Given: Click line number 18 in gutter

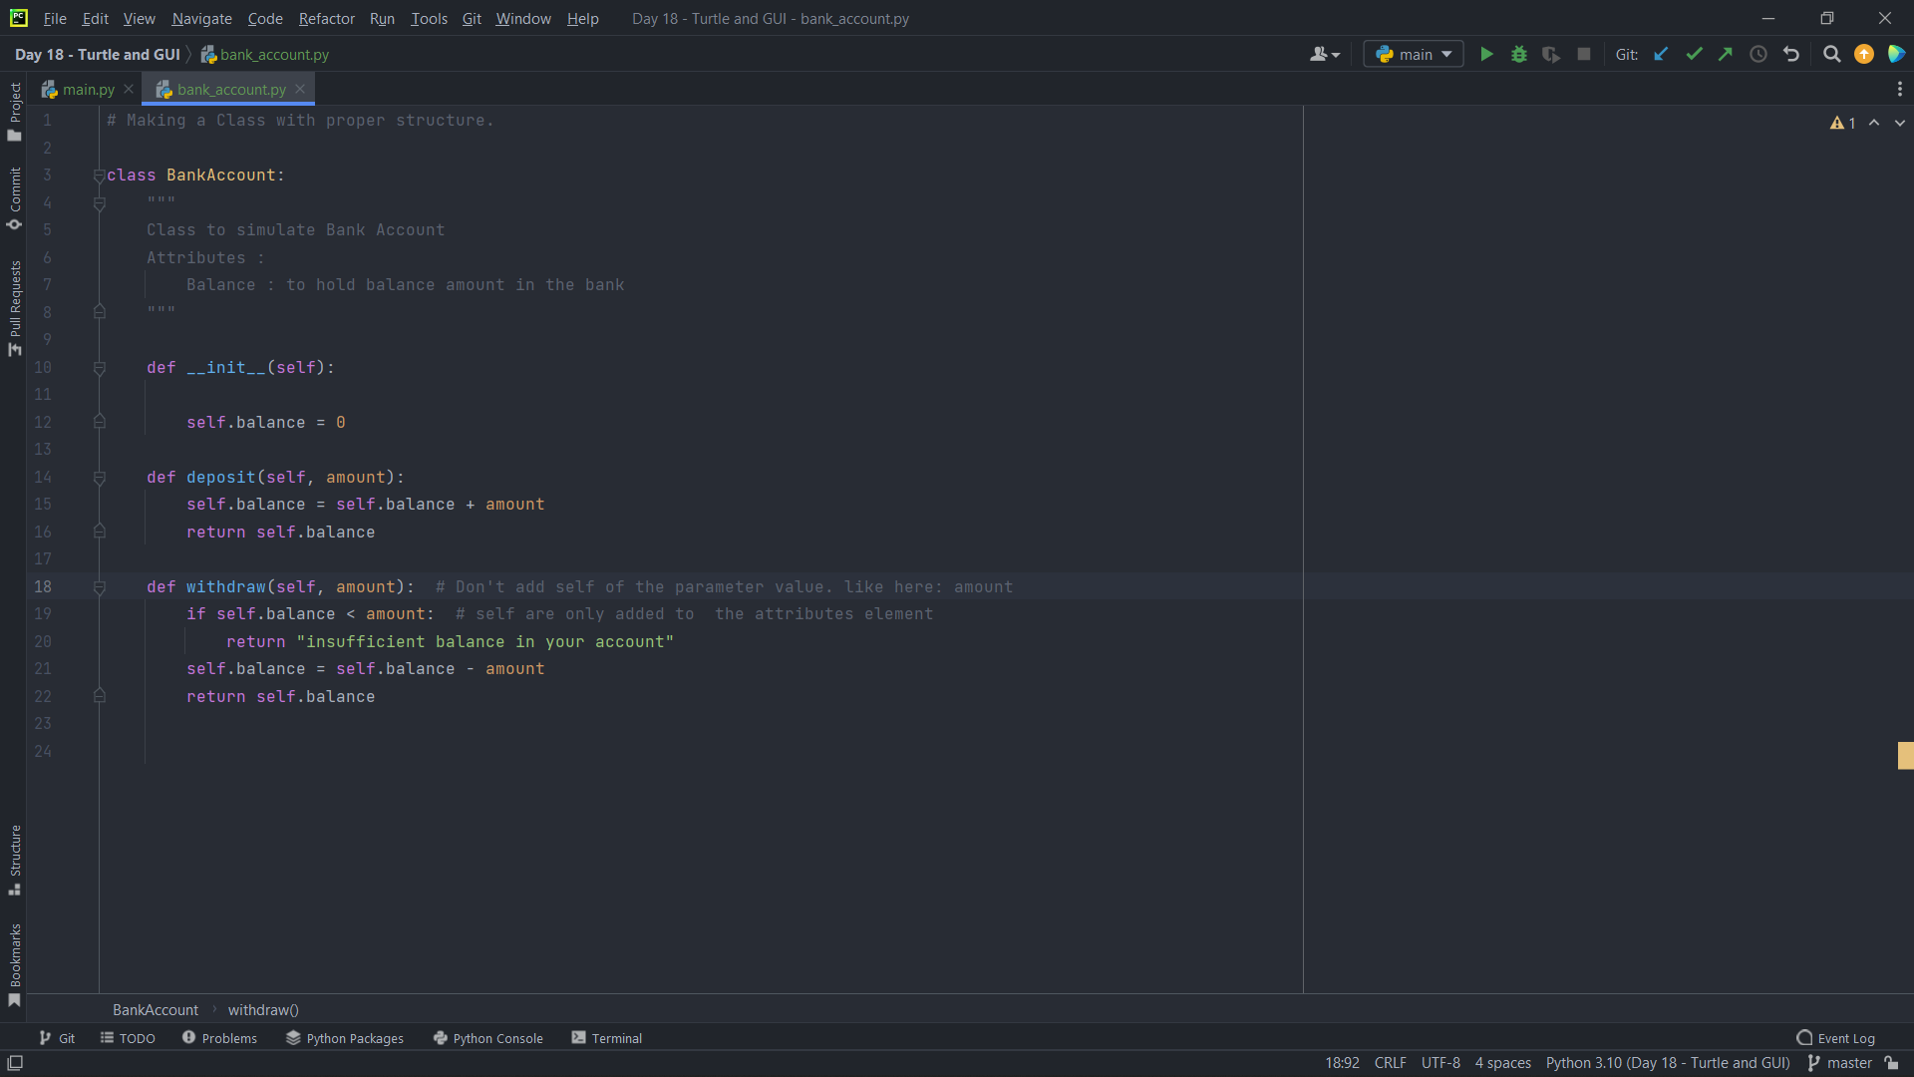Looking at the screenshot, I should (x=43, y=586).
